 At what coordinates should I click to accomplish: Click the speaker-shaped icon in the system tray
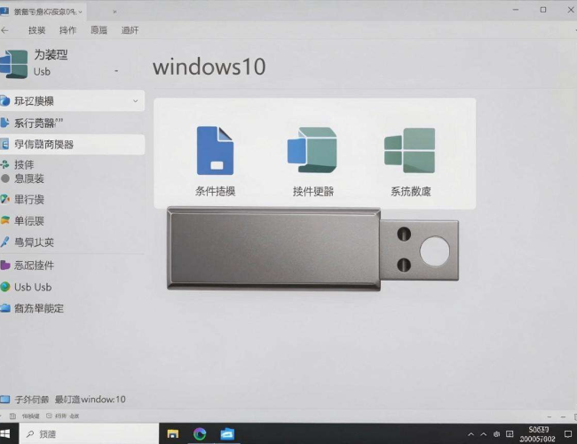(497, 434)
